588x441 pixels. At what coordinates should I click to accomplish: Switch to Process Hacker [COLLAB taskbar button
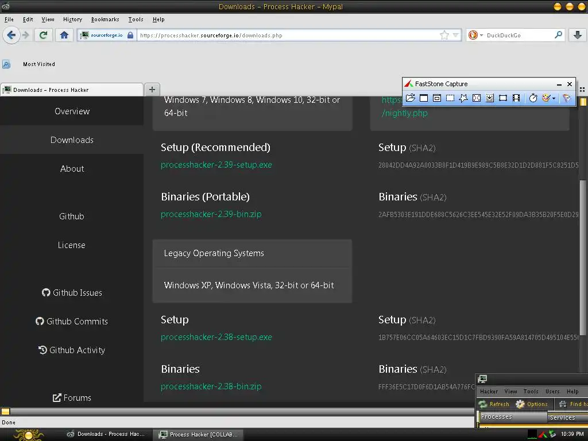[198, 434]
